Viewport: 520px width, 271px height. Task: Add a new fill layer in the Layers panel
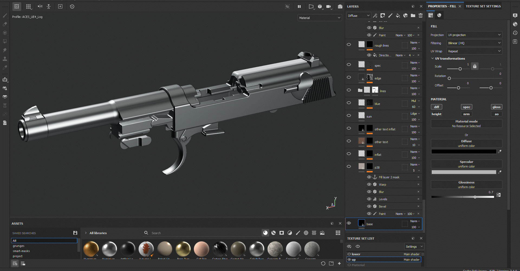coord(398,16)
